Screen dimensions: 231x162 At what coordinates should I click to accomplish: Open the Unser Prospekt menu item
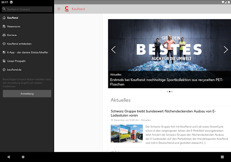27,61
